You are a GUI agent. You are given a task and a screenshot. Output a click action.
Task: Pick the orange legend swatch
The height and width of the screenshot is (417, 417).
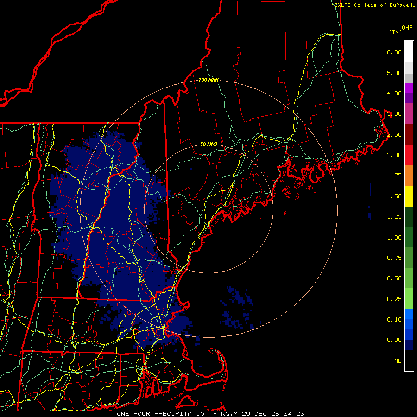point(409,176)
